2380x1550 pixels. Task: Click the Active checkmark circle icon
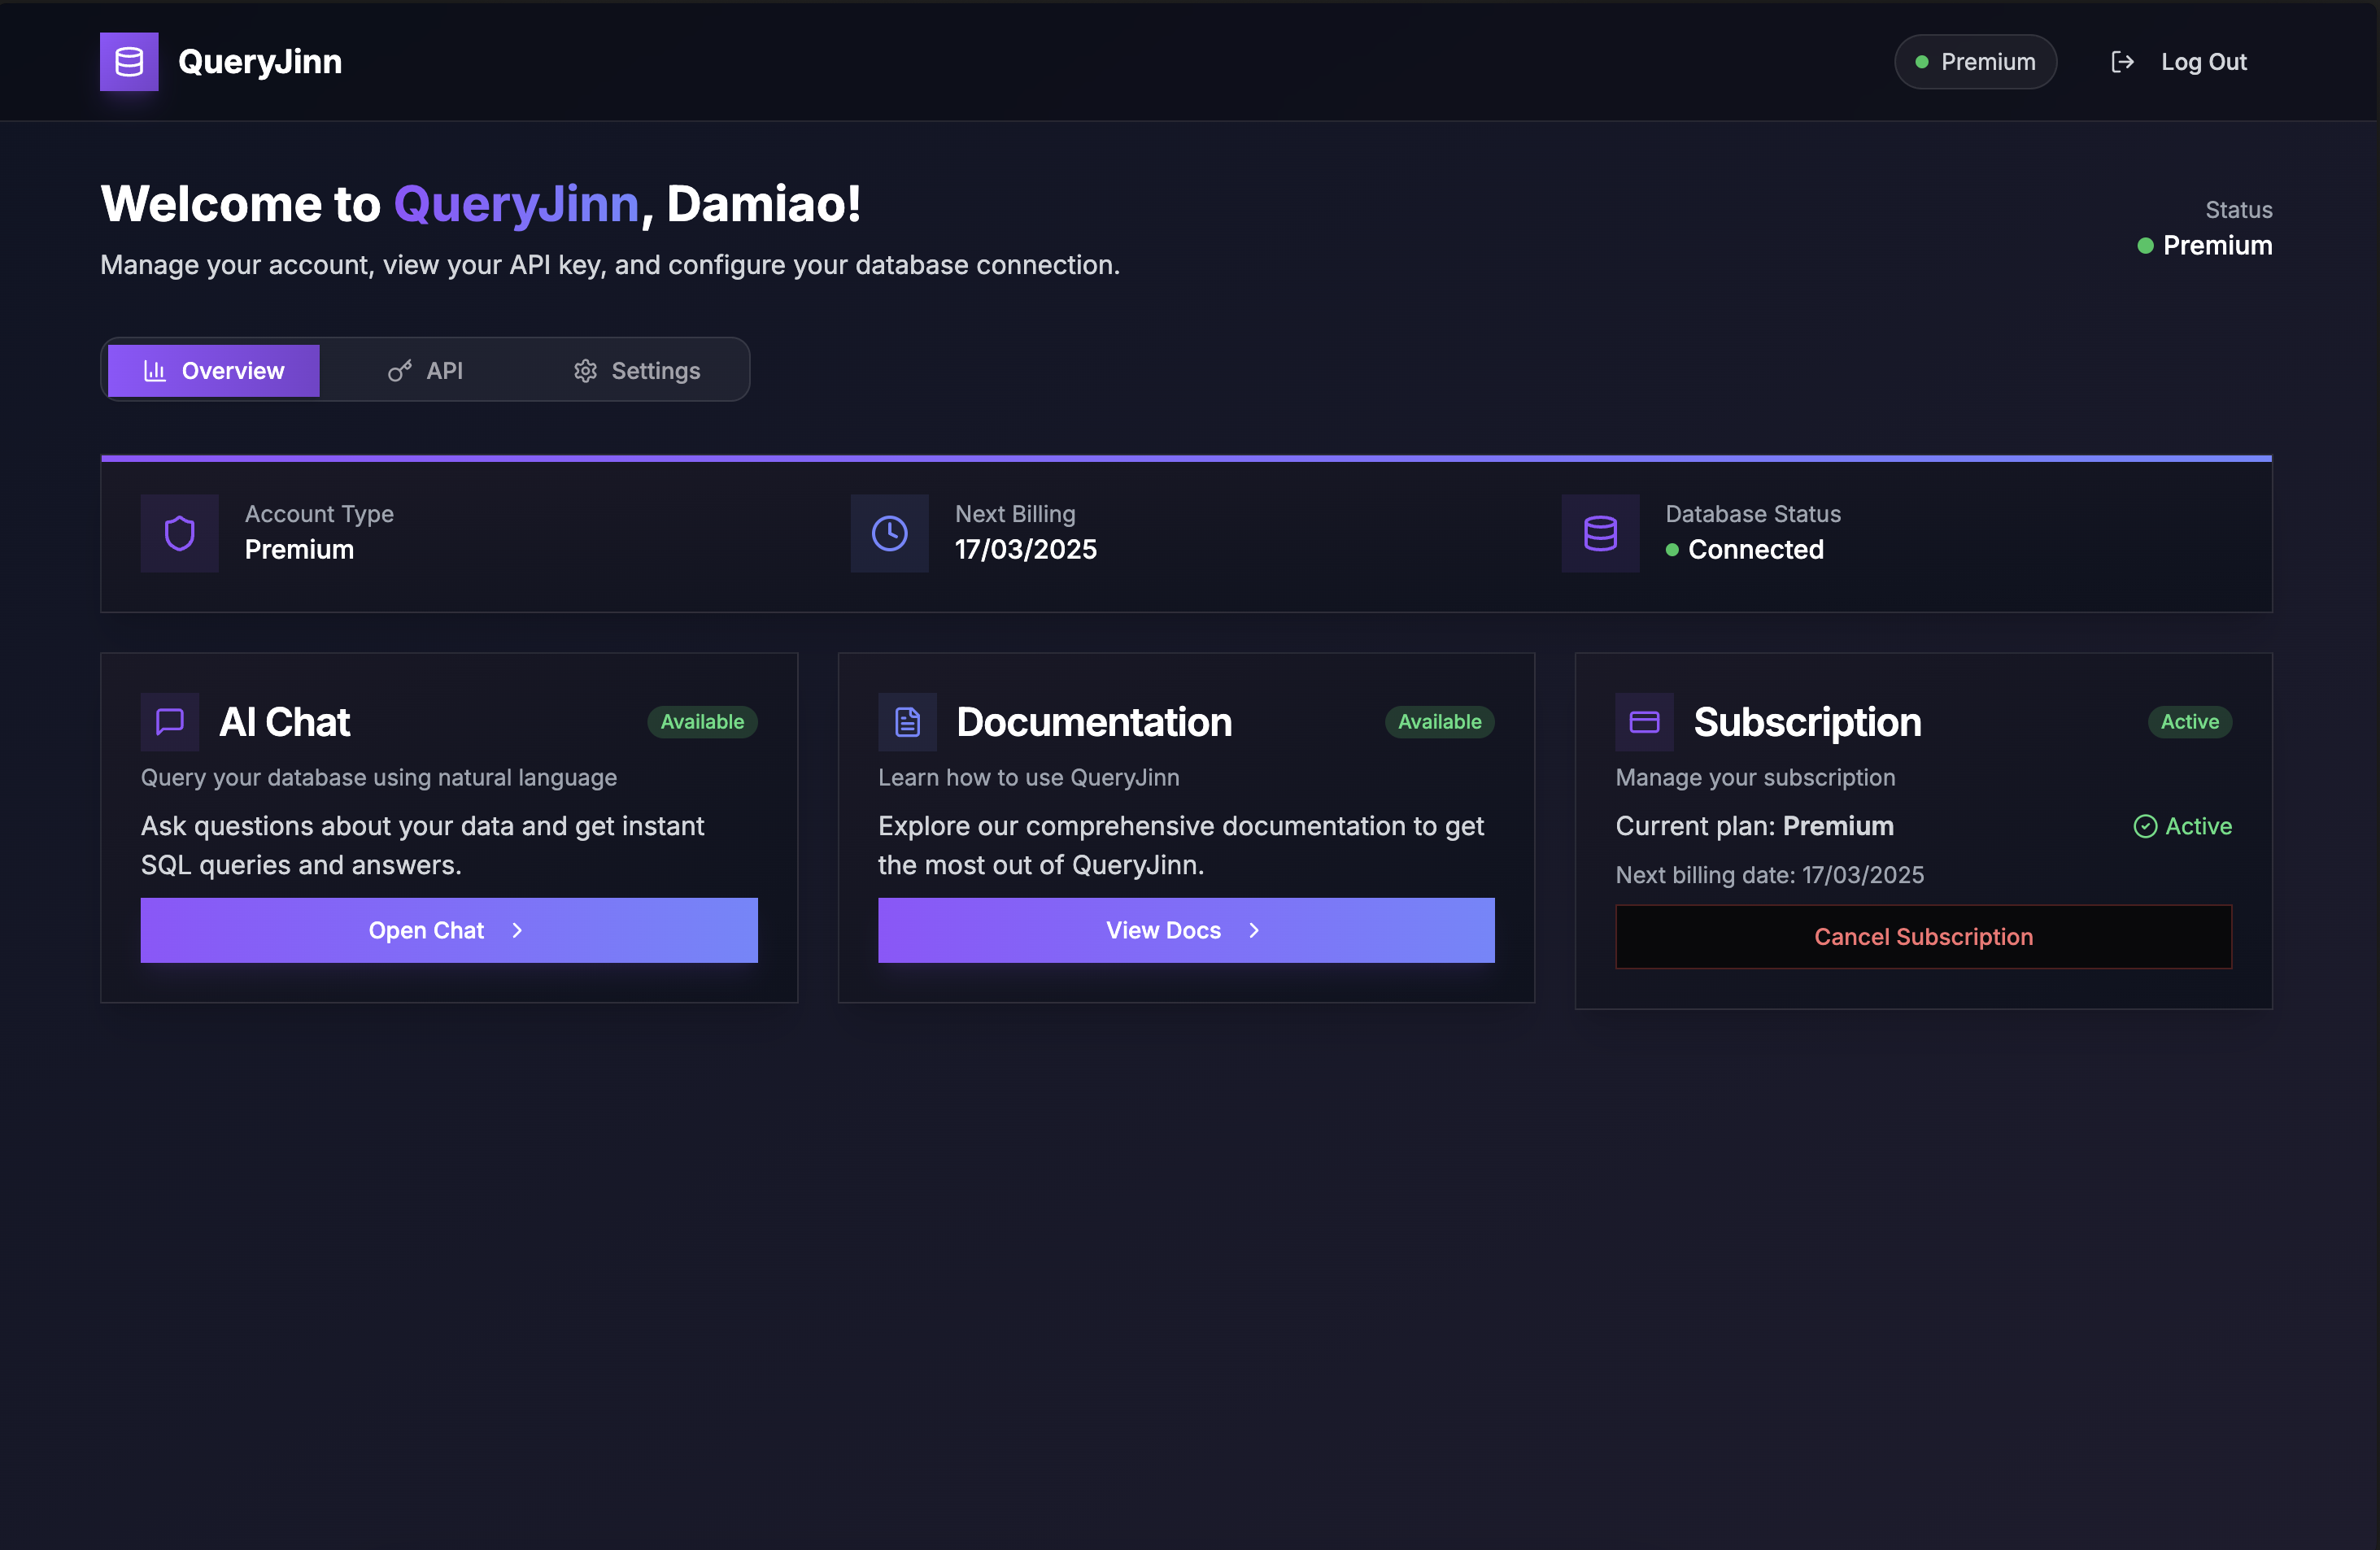[x=2144, y=826]
